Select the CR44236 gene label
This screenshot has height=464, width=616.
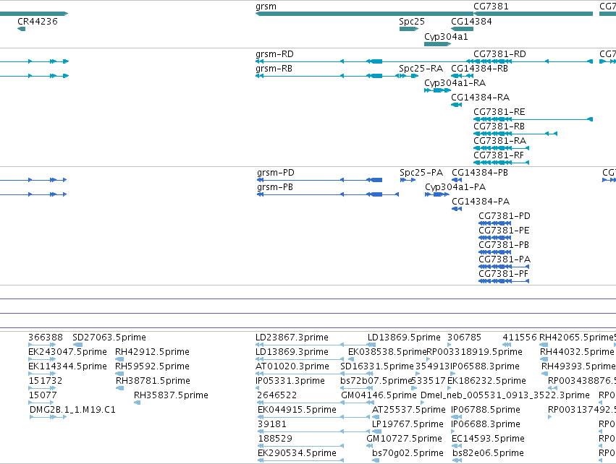click(38, 22)
